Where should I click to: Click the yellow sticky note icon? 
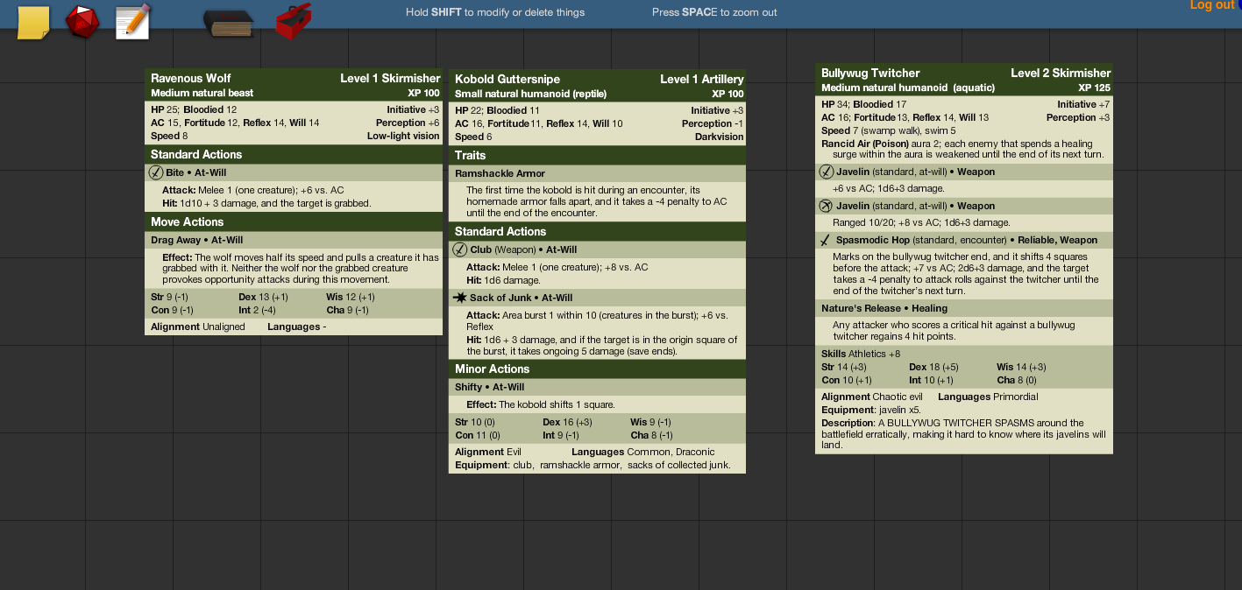(33, 23)
